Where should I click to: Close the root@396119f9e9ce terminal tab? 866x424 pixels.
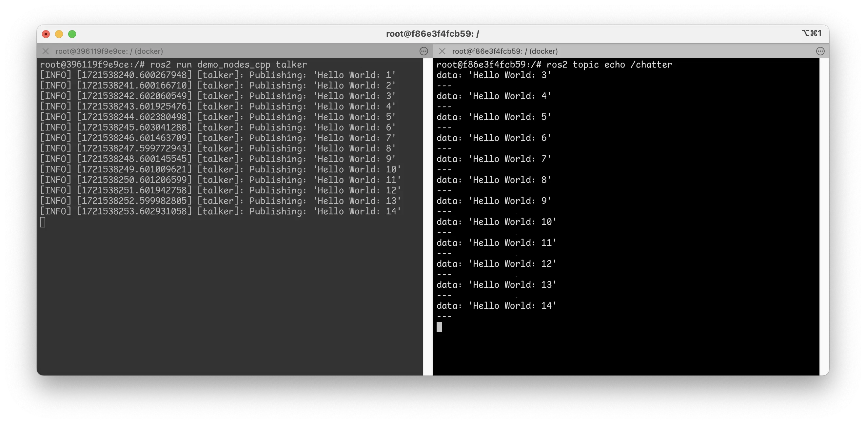[46, 51]
